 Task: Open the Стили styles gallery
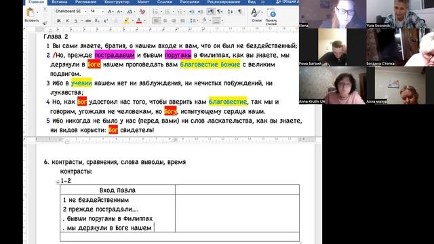256,15
